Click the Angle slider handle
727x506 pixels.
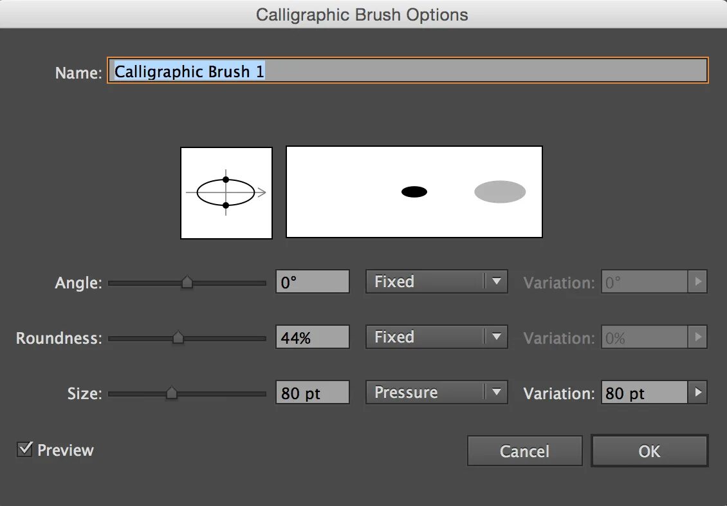pyautogui.click(x=187, y=282)
